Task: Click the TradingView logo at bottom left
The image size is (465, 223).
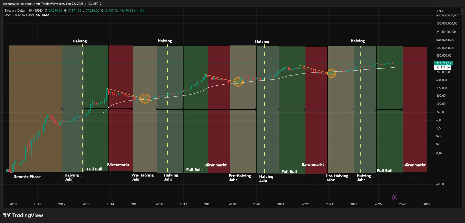Action: pyautogui.click(x=23, y=215)
